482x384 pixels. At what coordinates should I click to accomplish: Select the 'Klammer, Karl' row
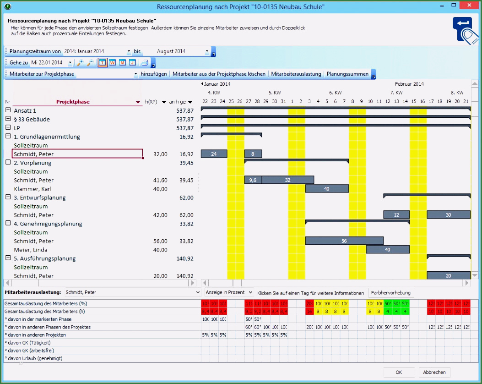click(x=32, y=189)
